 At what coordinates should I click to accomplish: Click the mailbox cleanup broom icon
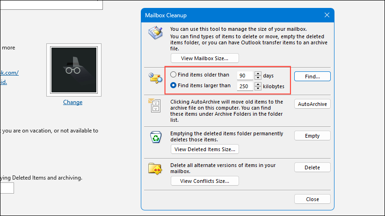[x=155, y=33]
